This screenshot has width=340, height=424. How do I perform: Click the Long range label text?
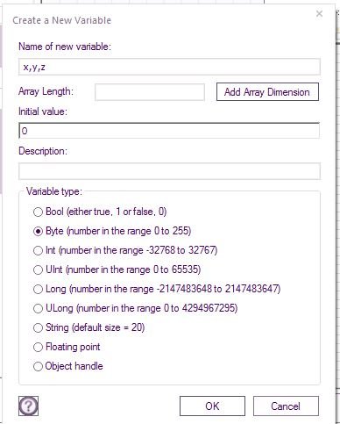tap(163, 289)
